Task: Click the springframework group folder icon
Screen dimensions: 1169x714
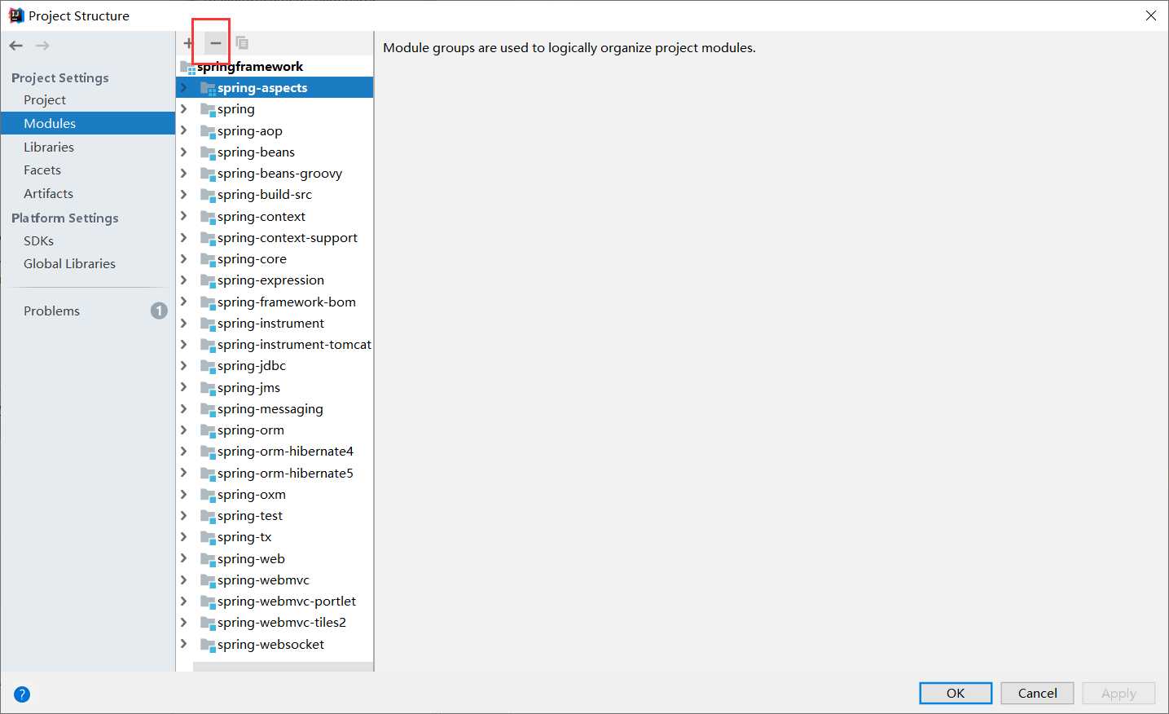Action: (187, 67)
